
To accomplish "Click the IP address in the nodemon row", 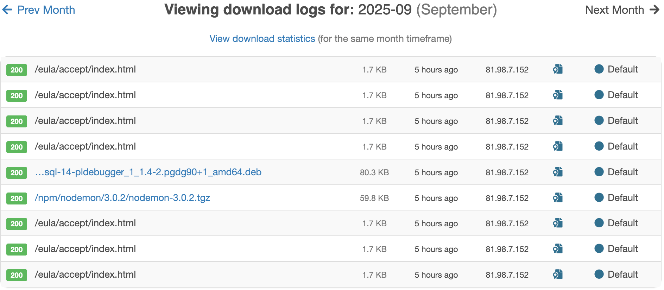I will (507, 198).
